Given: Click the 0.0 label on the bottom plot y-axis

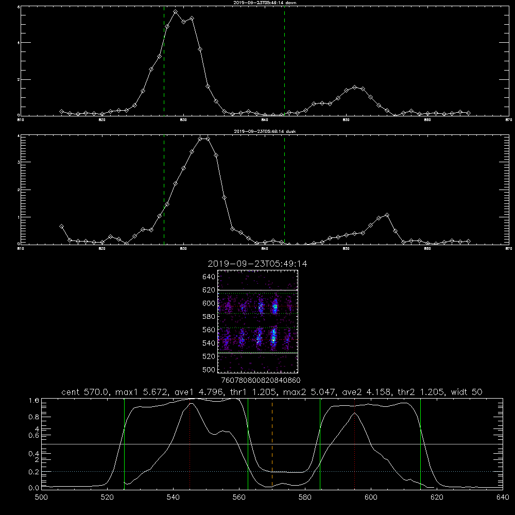Looking at the screenshot, I should coord(34,488).
